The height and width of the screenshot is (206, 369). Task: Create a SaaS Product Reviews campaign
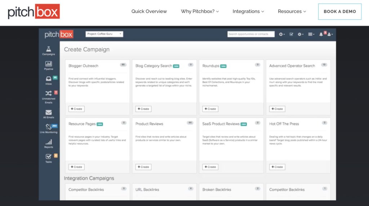[210, 167]
